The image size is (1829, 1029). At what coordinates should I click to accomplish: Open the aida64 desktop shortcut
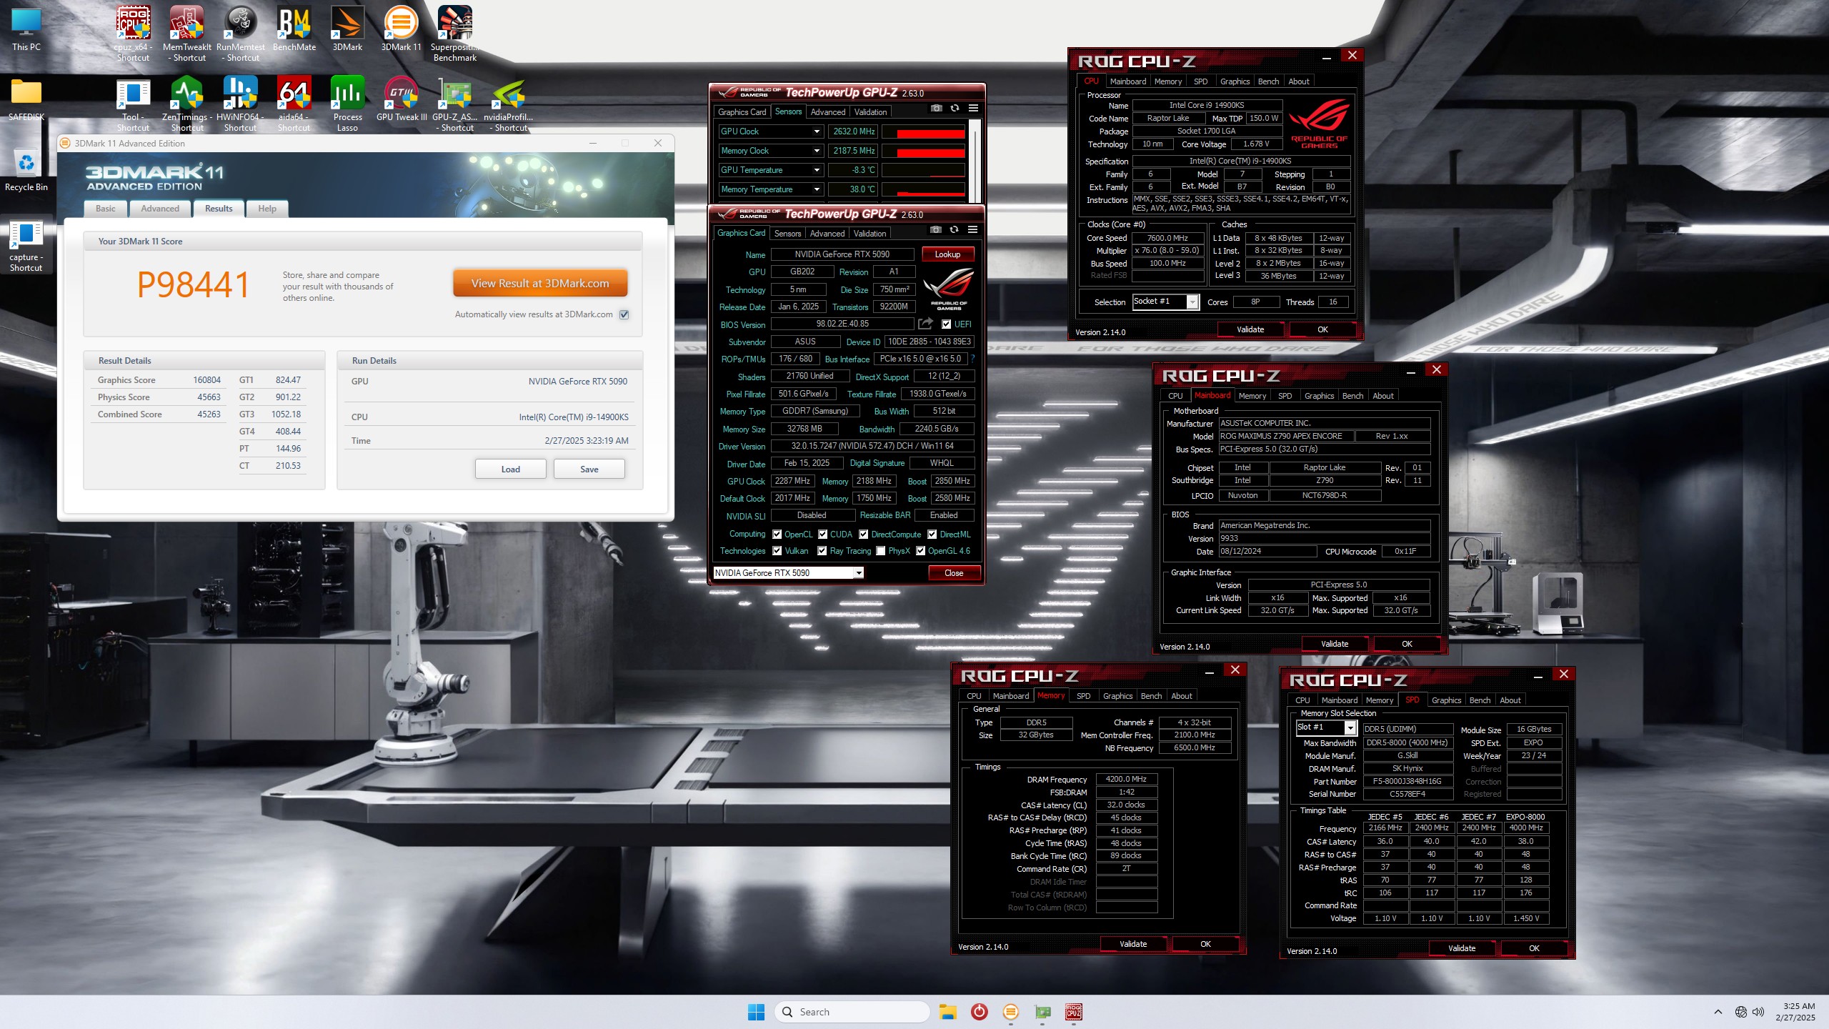coord(294,104)
